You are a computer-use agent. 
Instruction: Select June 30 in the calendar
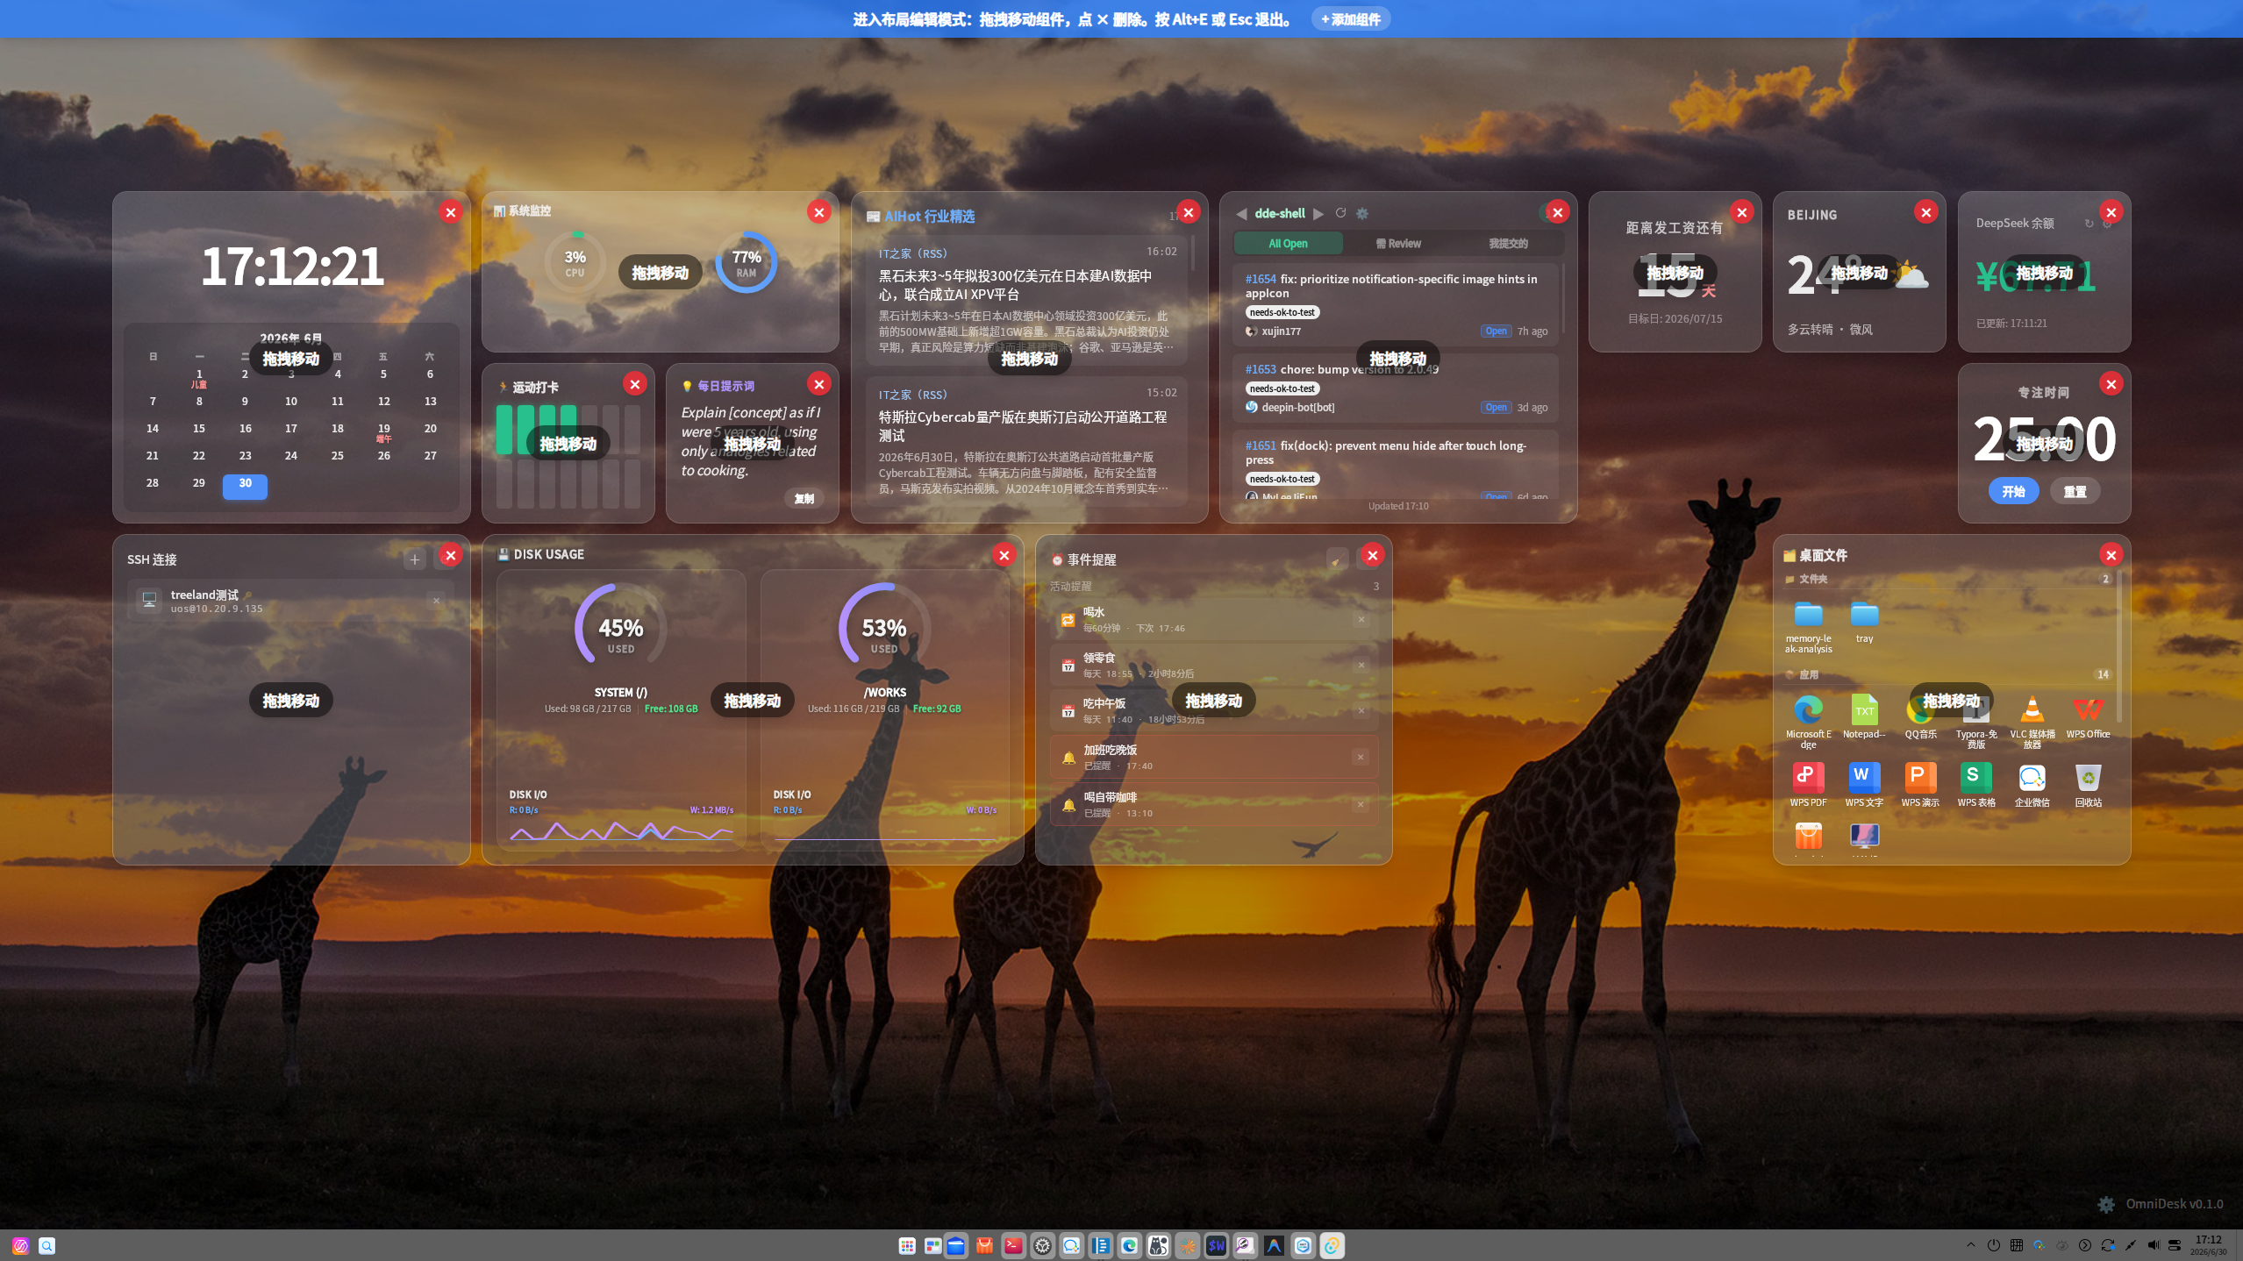[x=245, y=486]
